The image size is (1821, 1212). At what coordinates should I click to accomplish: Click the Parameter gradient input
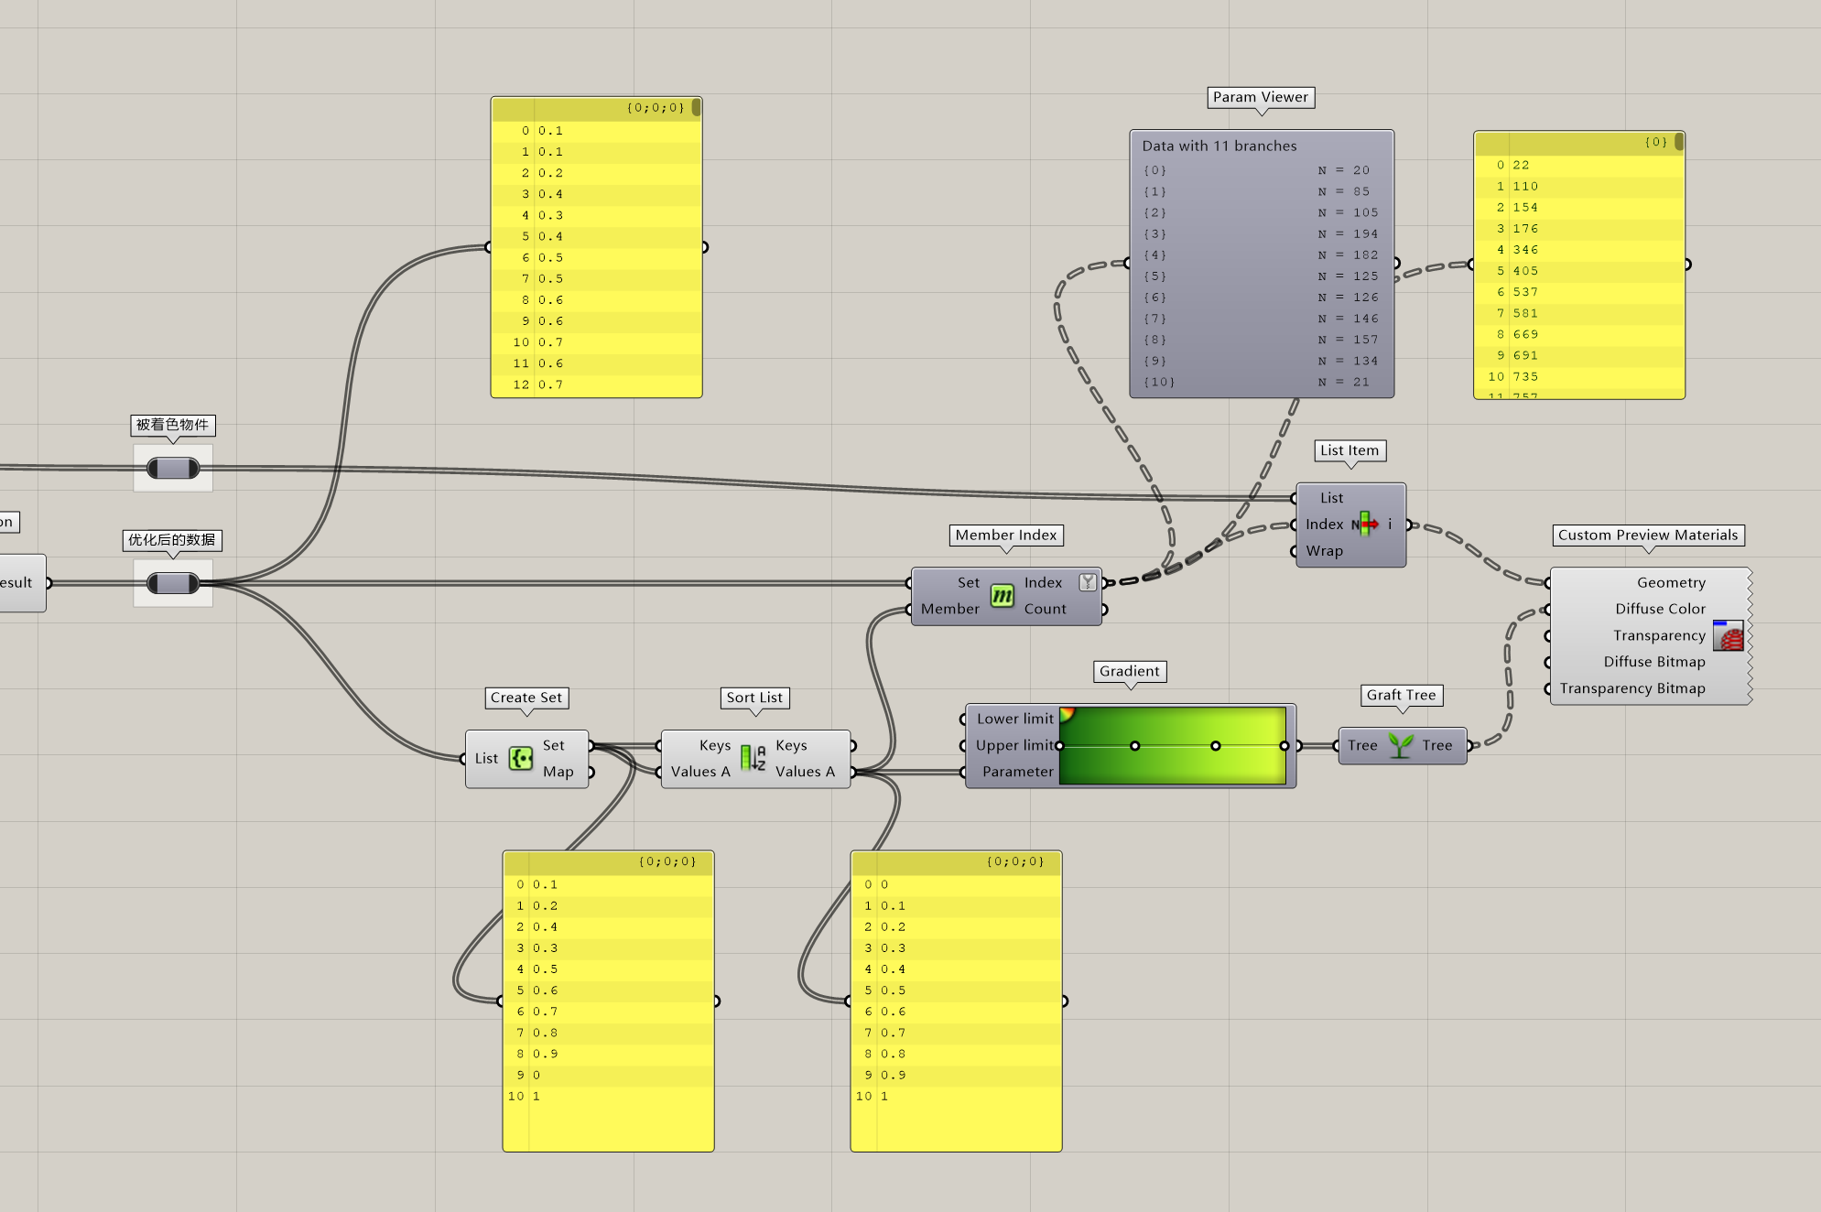pos(1018,772)
